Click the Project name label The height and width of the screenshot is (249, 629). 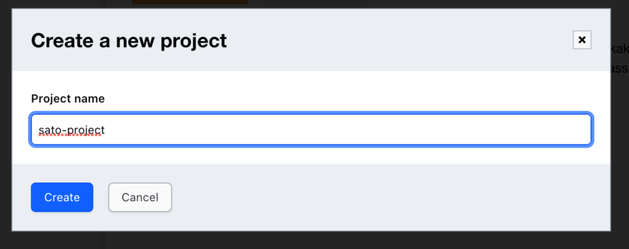(67, 99)
